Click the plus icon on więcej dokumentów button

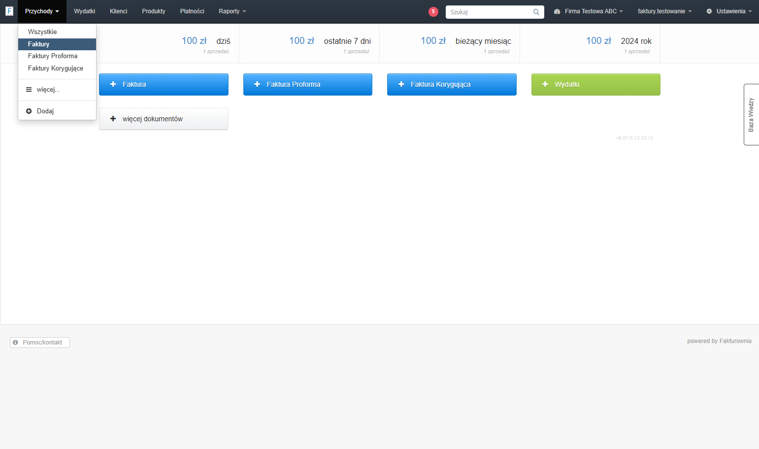tap(113, 119)
